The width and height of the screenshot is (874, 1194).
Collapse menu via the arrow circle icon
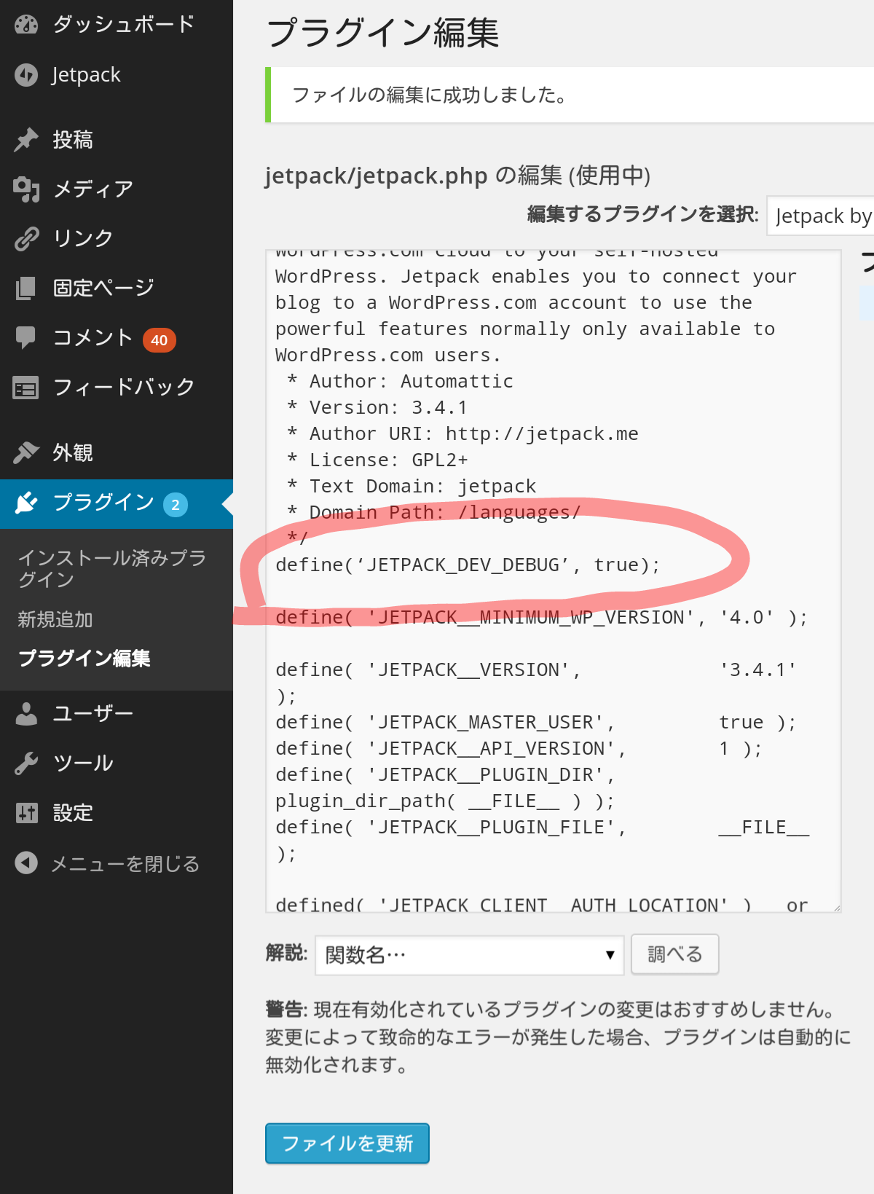point(26,863)
